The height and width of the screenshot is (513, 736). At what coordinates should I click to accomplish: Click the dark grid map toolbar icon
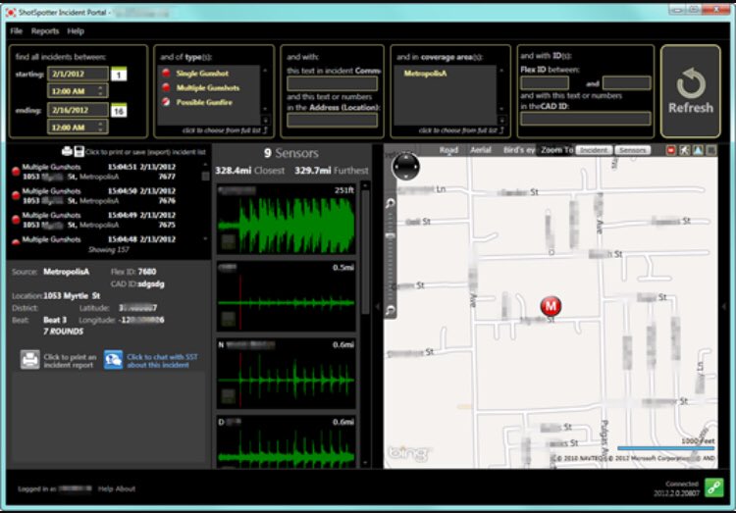tap(711, 150)
